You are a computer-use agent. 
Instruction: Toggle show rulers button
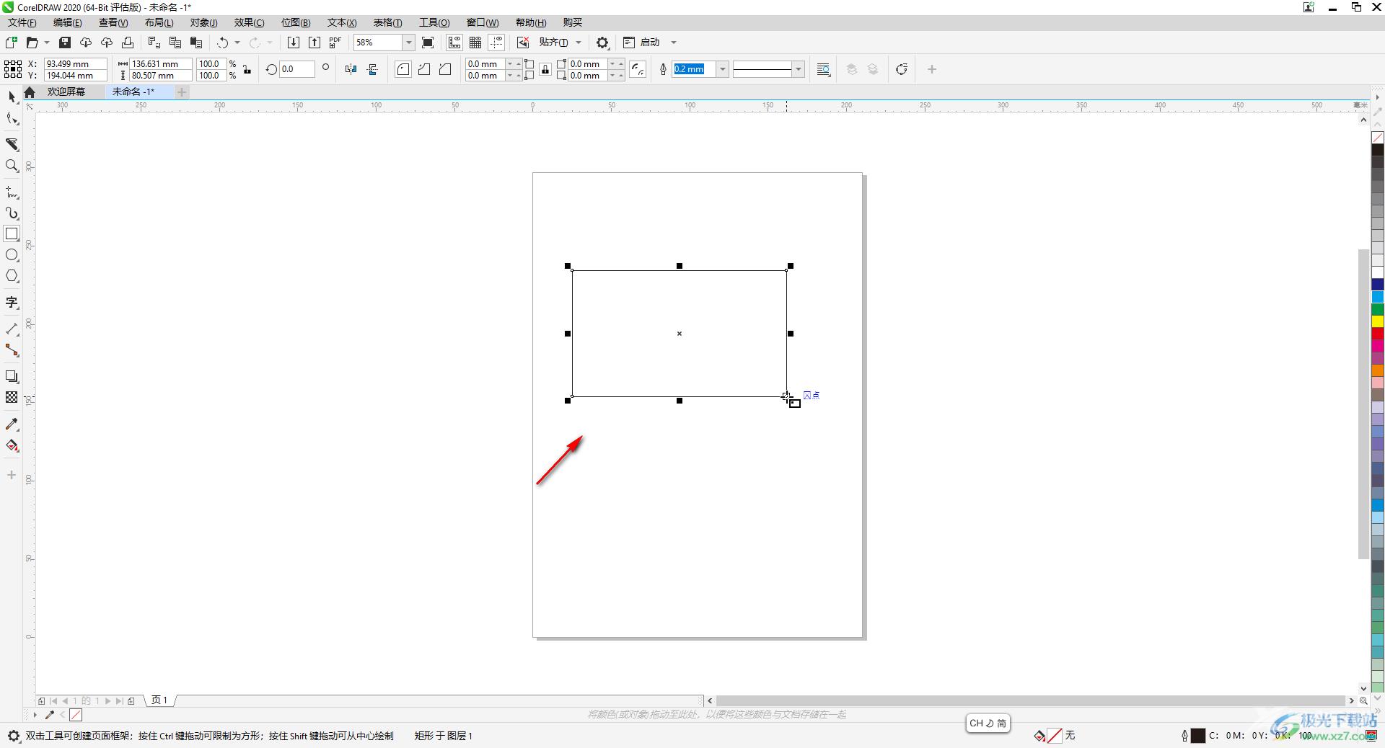(x=454, y=43)
